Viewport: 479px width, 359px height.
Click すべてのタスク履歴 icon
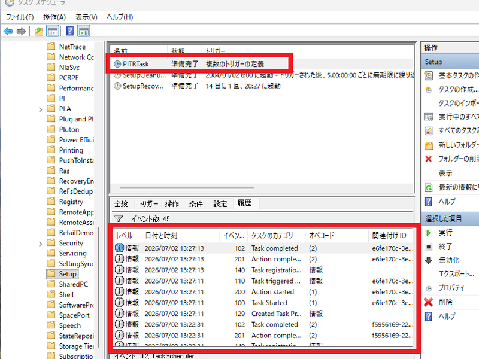429,131
